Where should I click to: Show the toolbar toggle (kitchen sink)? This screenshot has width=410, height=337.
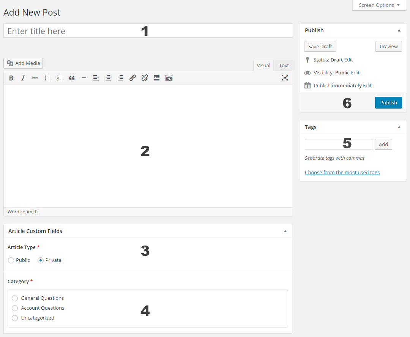pos(169,78)
